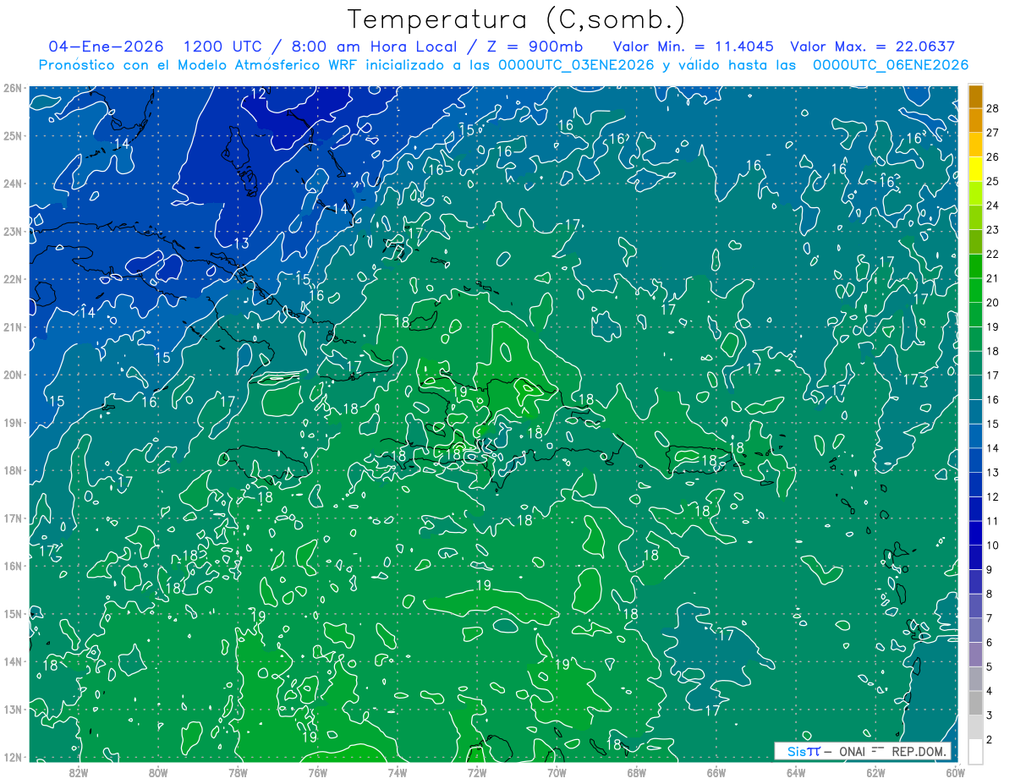
Task: Click the legend value label '10'
Action: [993, 546]
